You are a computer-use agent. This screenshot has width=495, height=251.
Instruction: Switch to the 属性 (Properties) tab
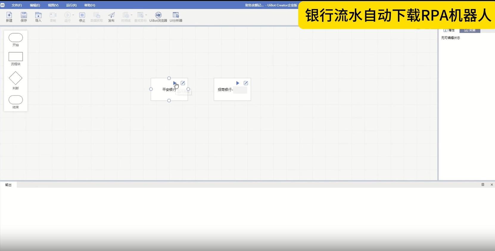point(449,30)
